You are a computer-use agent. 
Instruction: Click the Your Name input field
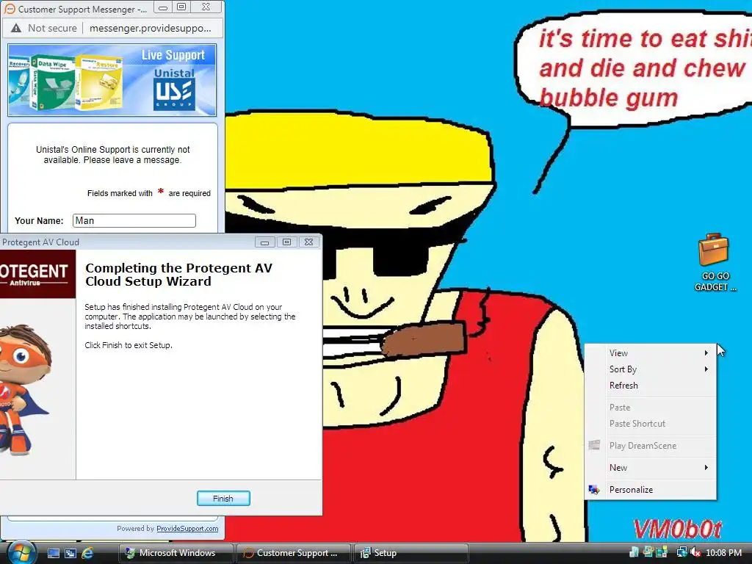click(x=134, y=220)
